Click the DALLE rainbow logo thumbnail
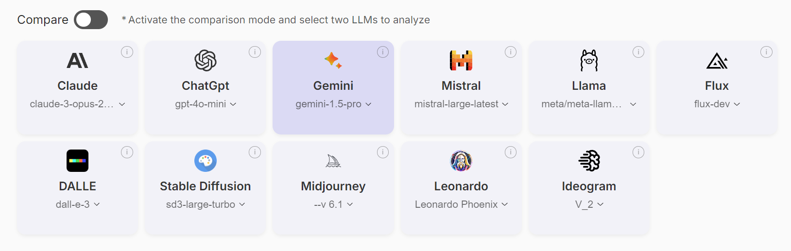This screenshot has width=791, height=251. click(77, 161)
